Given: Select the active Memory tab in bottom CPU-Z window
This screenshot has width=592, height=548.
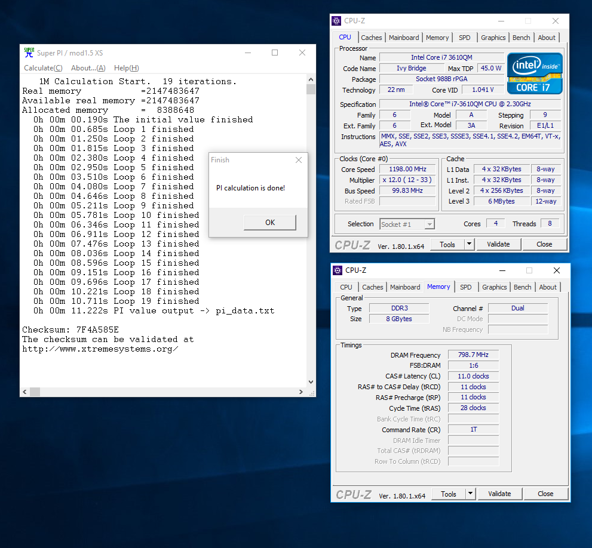Looking at the screenshot, I should pyautogui.click(x=438, y=287).
